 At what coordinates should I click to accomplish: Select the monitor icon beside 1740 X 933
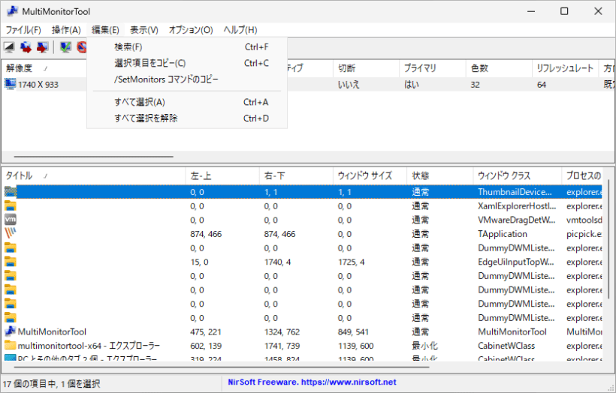(11, 84)
